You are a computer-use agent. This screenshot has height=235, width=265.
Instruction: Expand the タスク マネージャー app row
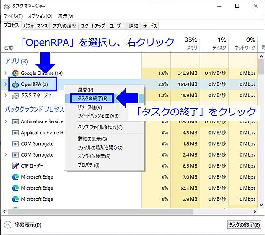click(6, 95)
